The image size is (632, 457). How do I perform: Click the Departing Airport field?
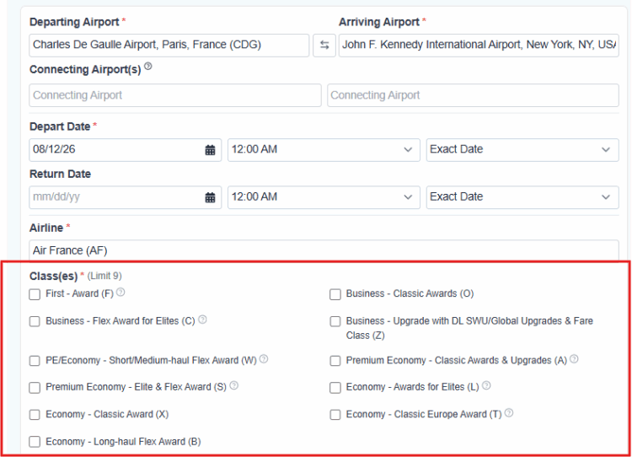click(169, 46)
